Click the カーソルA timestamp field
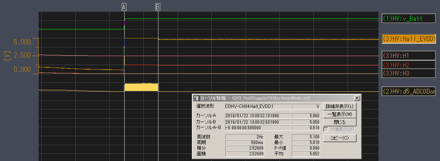 pyautogui.click(x=258, y=116)
